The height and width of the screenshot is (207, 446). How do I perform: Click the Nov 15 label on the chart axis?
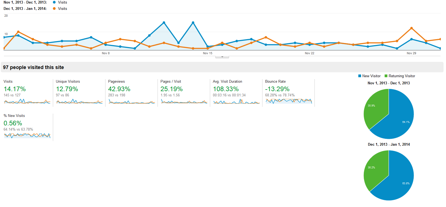[x=208, y=53]
